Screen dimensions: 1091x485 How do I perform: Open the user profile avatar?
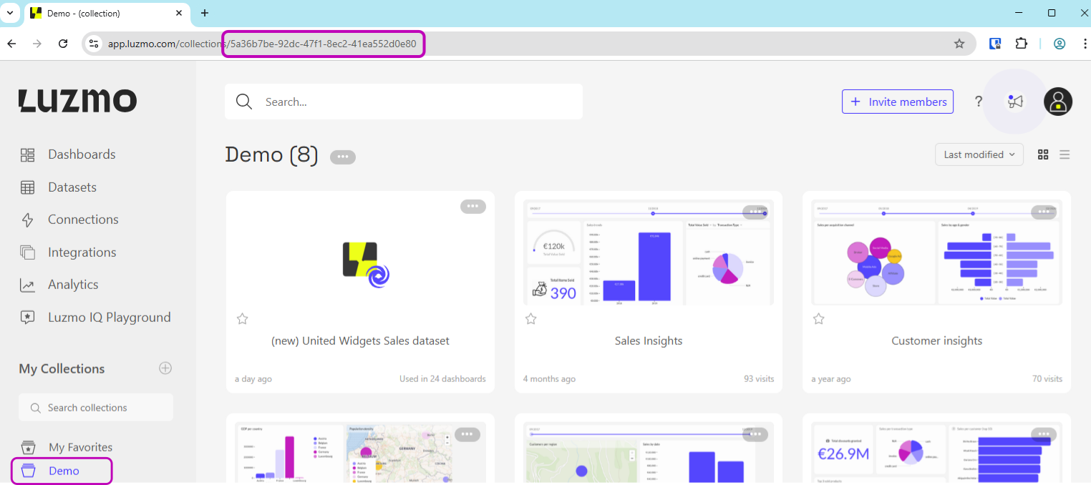tap(1057, 102)
